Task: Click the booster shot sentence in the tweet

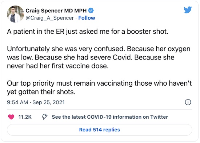Action: tap(88, 32)
